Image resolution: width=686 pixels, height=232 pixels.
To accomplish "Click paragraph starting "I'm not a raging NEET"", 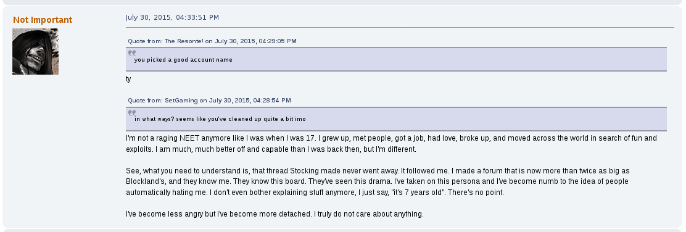I will (x=391, y=144).
